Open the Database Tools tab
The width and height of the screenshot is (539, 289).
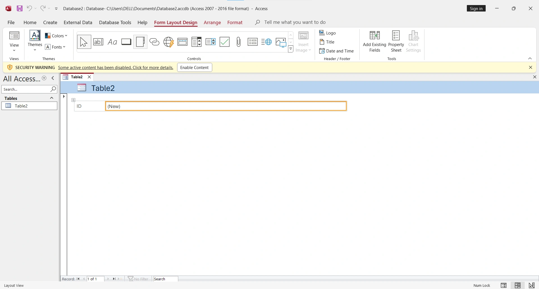(x=115, y=22)
